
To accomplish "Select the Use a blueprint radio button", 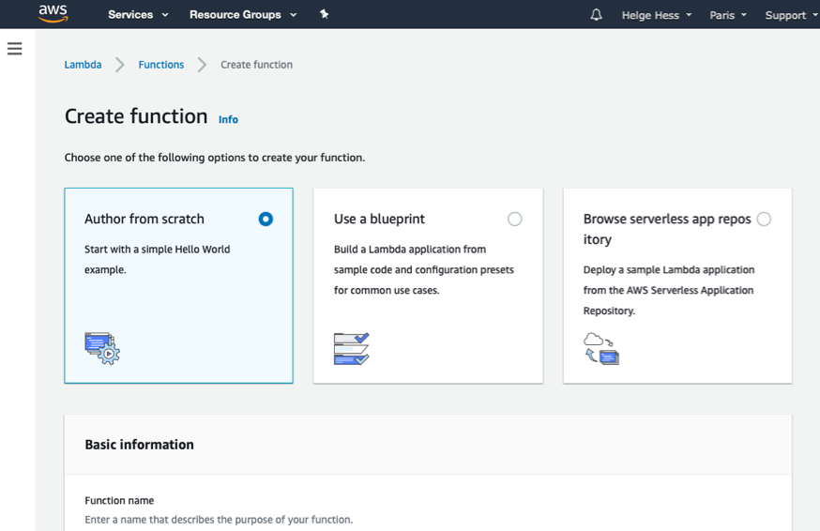I will [514, 219].
